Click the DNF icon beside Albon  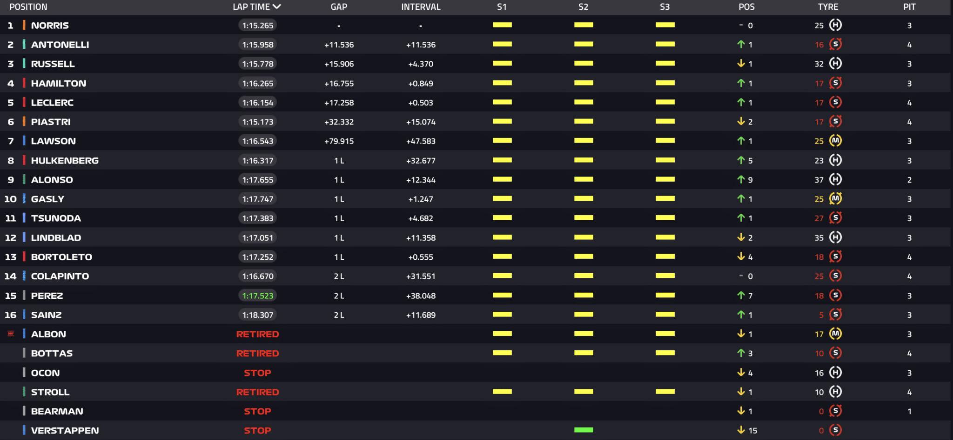point(11,334)
